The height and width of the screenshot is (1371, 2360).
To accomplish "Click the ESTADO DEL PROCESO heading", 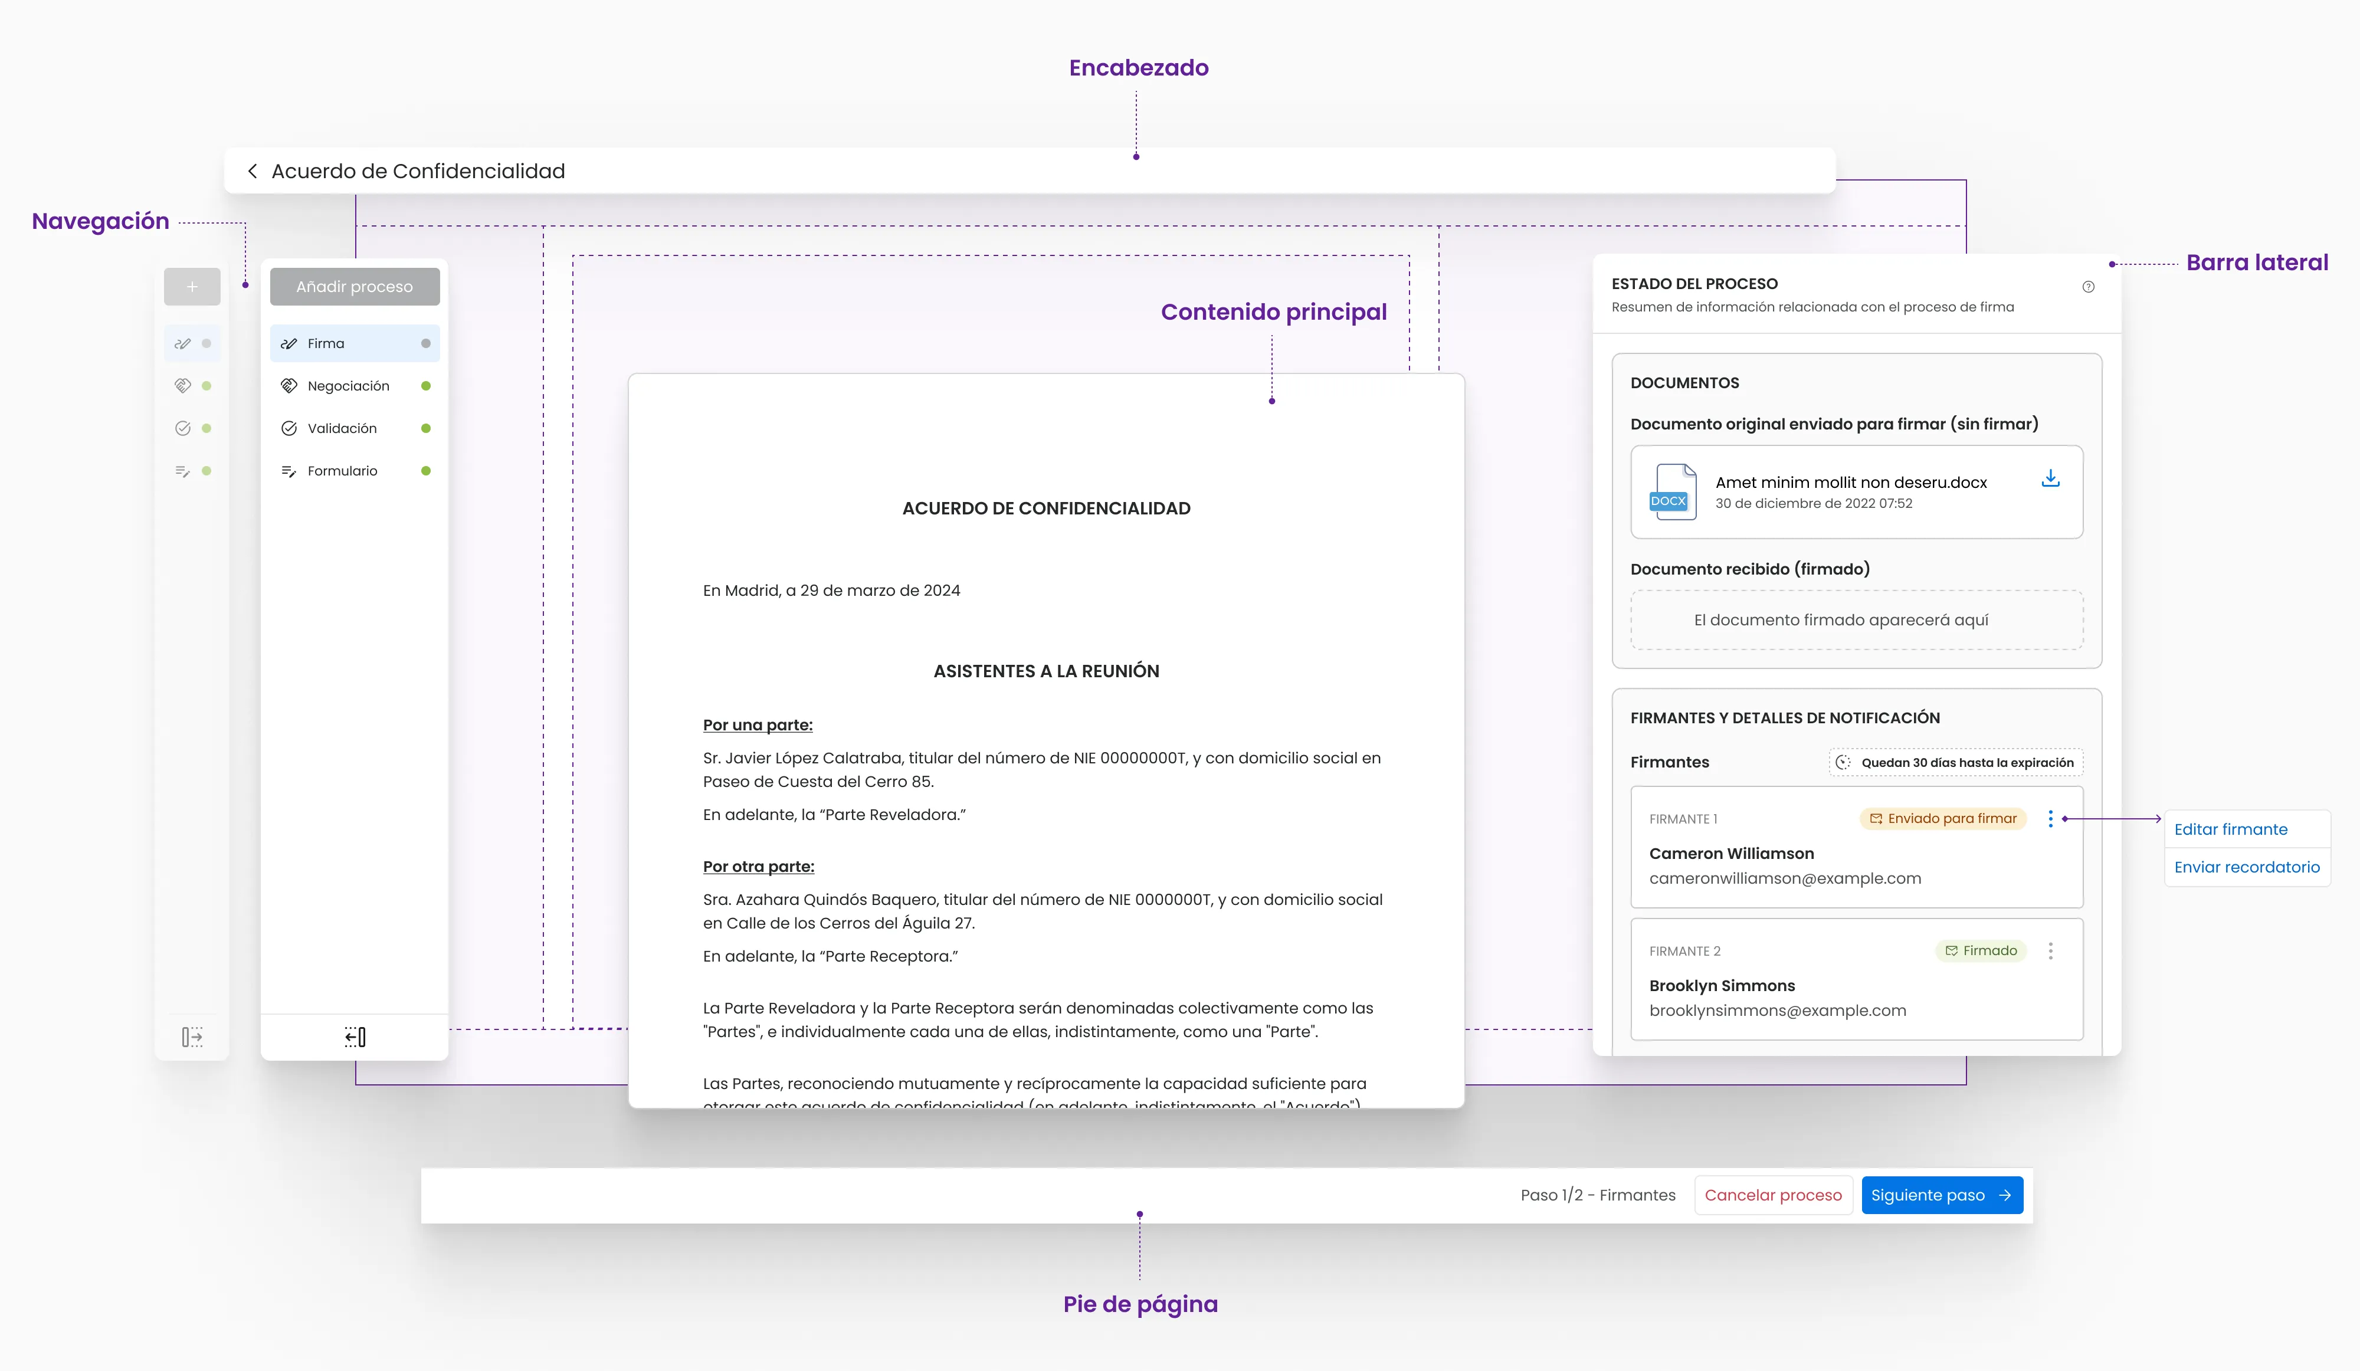I will tap(1694, 284).
